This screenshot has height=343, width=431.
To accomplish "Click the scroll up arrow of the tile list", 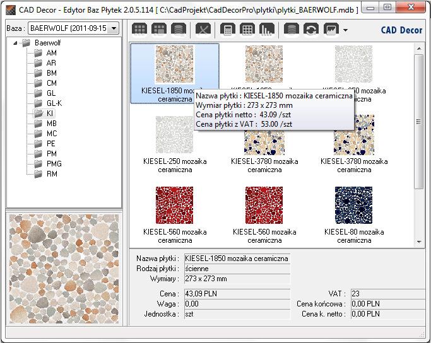I will coord(419,49).
